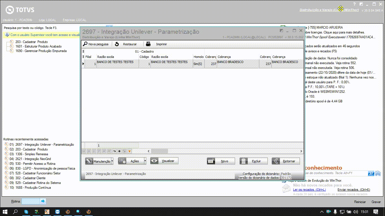Click the Imprimir printer icon
This screenshot has width=385, height=216.
[x=148, y=44]
